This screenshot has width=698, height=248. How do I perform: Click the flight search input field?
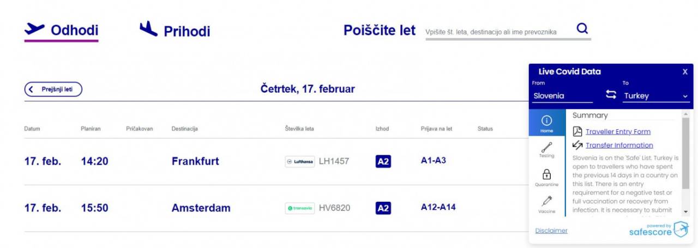point(497,32)
